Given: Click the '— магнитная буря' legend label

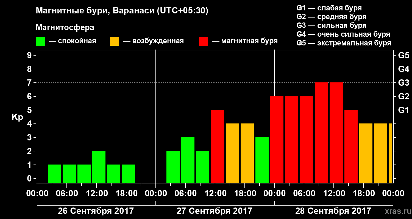Looking at the screenshot, I should point(245,41).
